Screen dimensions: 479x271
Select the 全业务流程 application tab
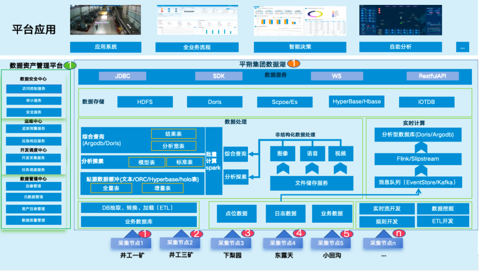tap(197, 47)
